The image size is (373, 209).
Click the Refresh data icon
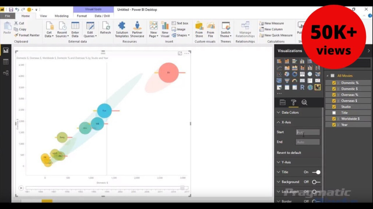click(x=105, y=28)
